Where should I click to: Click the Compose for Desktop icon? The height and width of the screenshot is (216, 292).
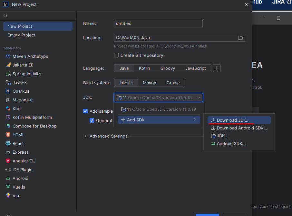8,126
